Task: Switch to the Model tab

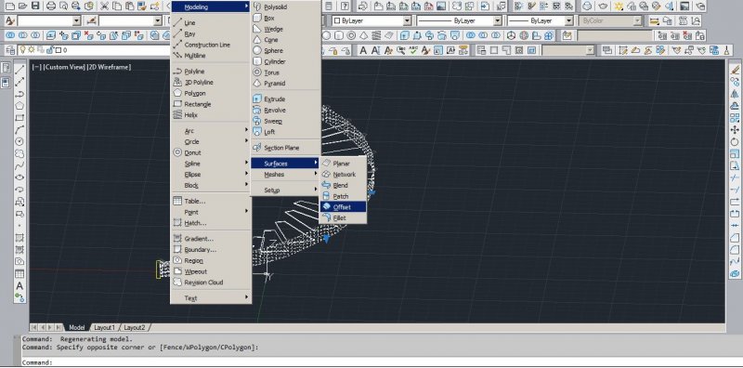Action: (x=76, y=328)
